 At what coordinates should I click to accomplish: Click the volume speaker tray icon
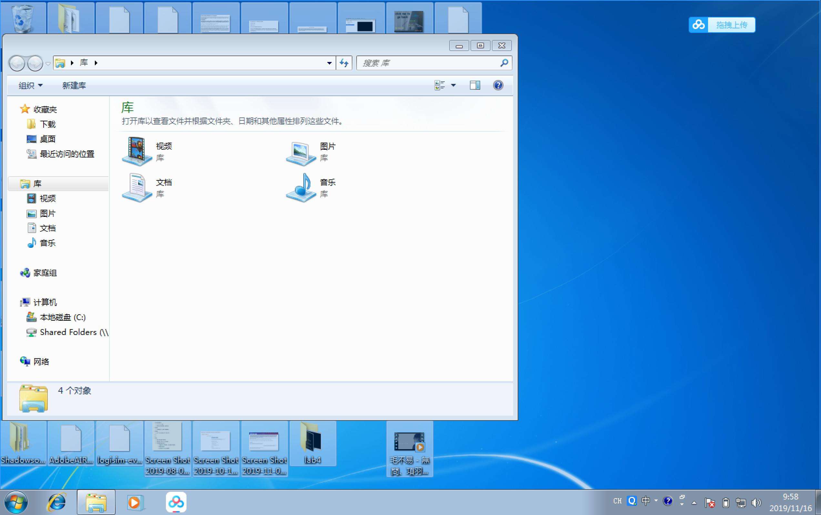tap(756, 503)
